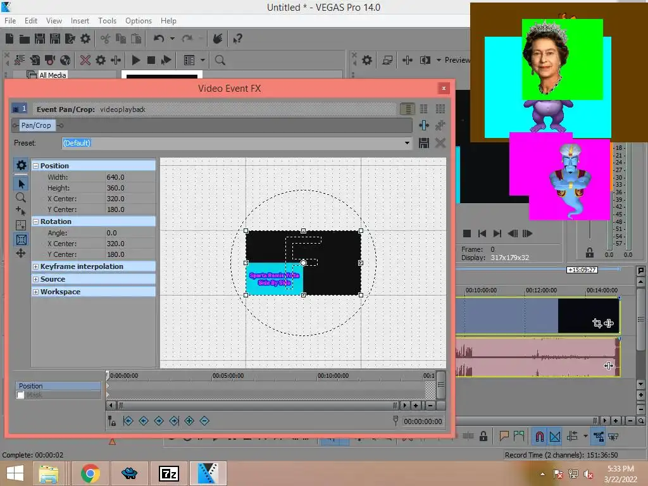Click the New project icon
Viewport: 648px width, 486px height.
9,39
